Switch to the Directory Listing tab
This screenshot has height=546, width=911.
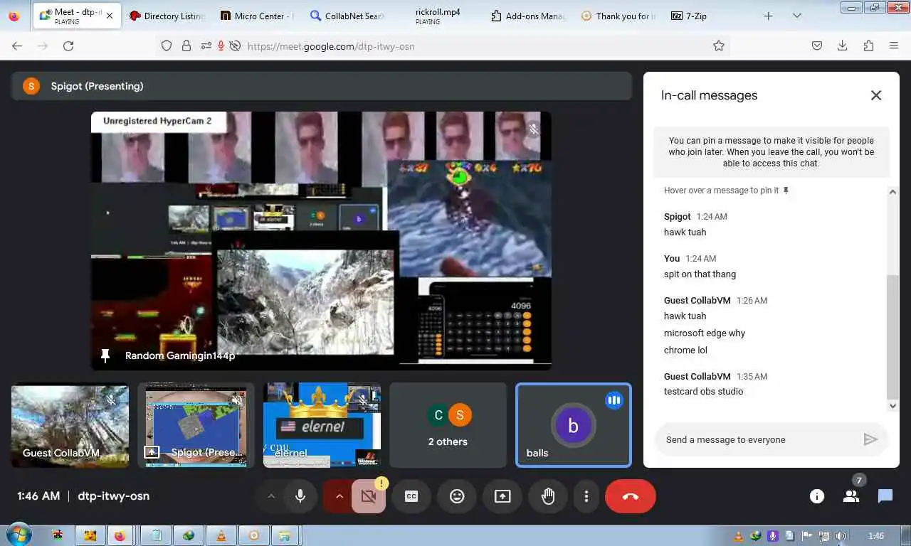coord(167,16)
